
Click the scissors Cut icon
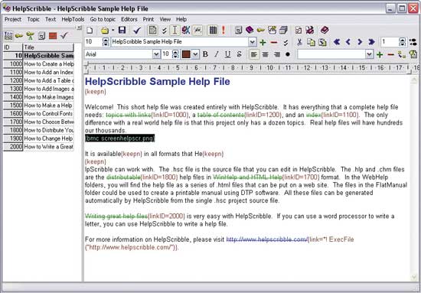tap(299, 42)
